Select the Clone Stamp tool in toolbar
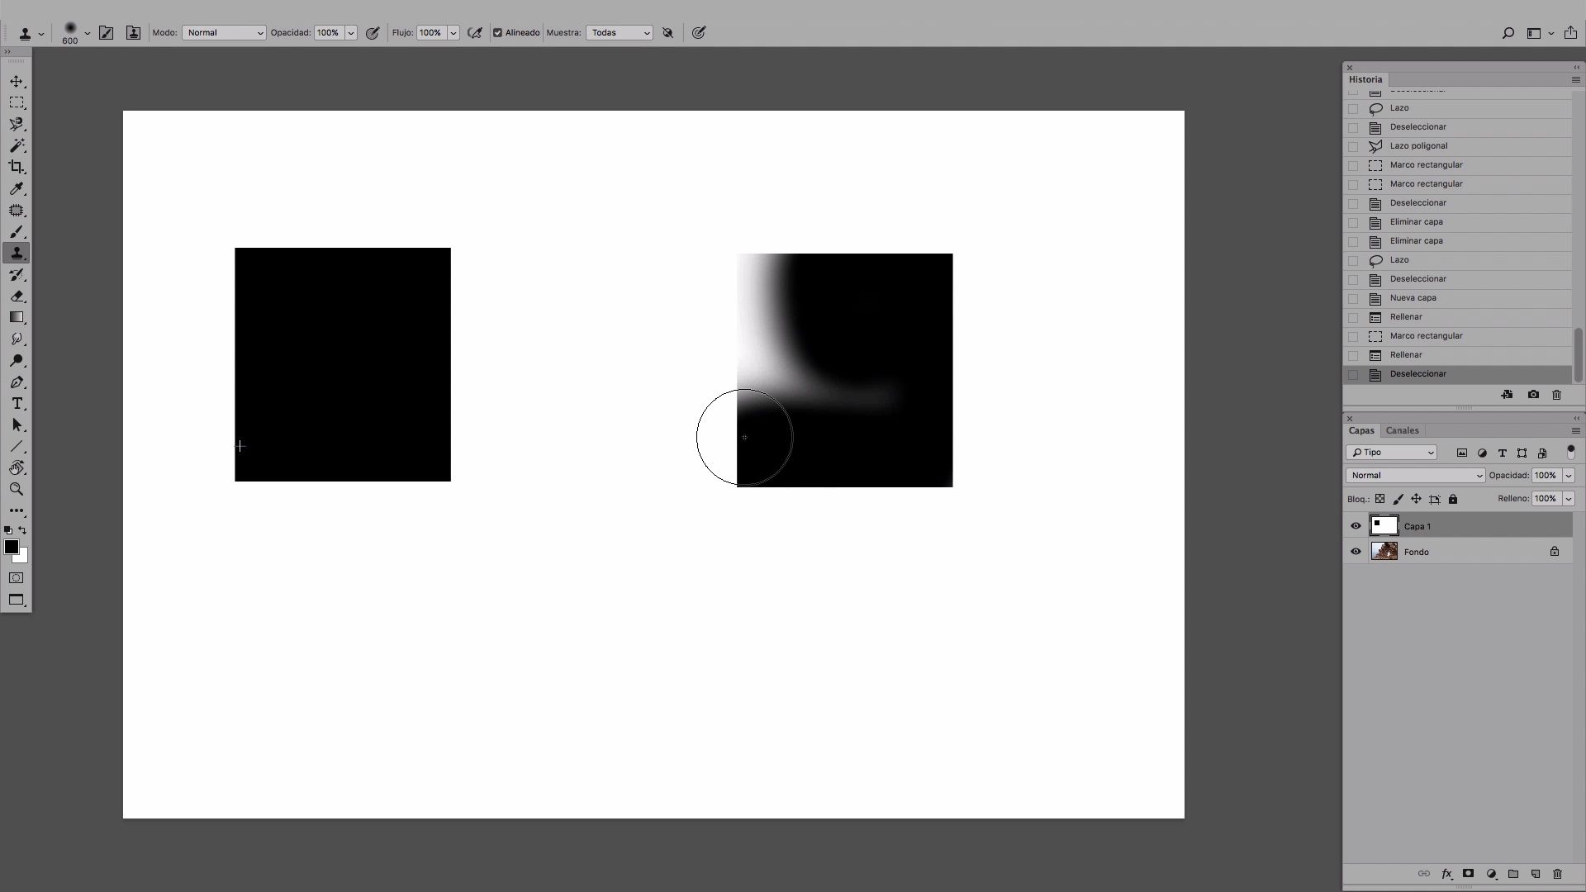Image resolution: width=1586 pixels, height=892 pixels. point(17,254)
